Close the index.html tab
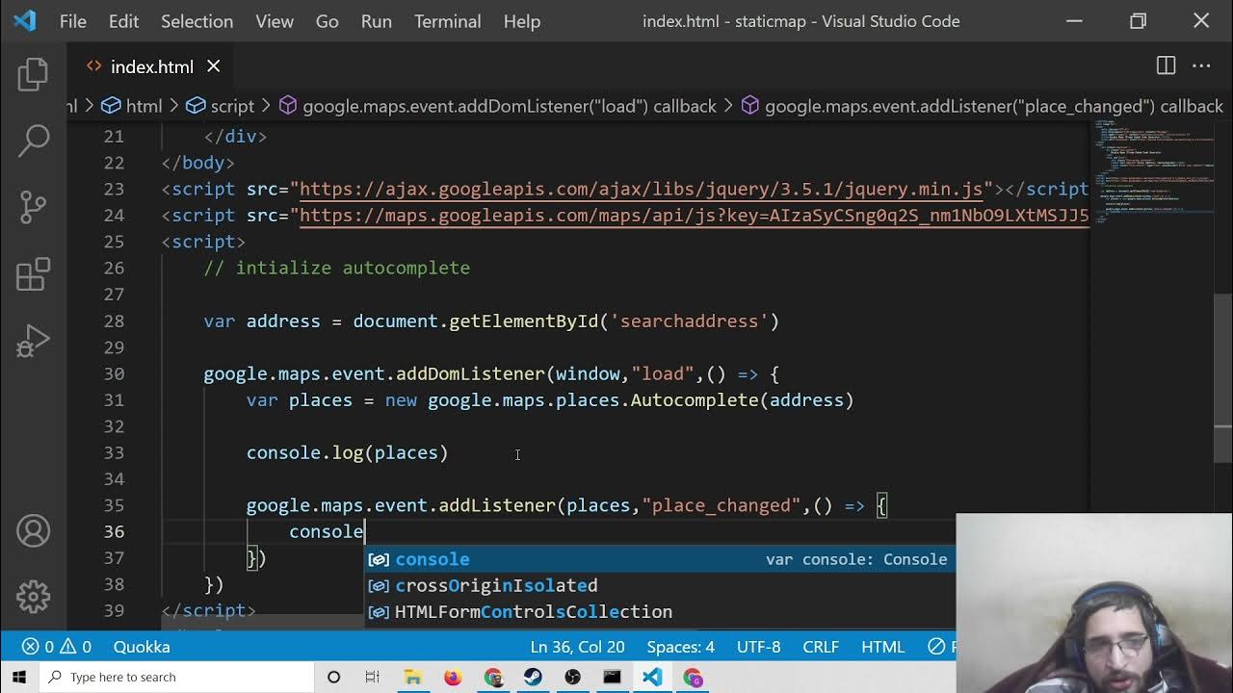 213,66
